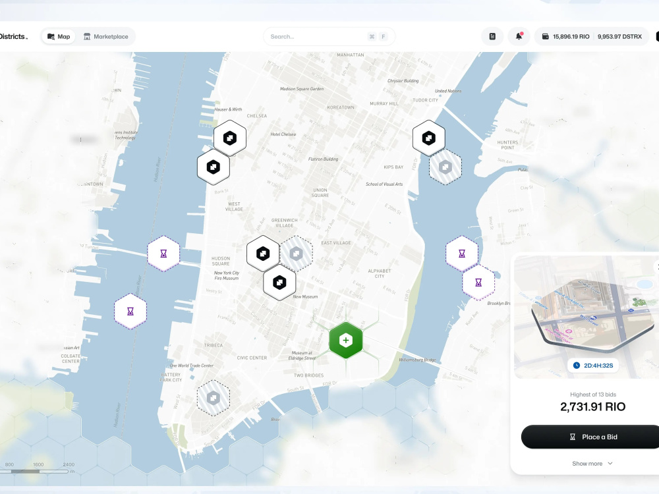Viewport: 659px width, 494px height.
Task: Select striped gray hexagon near Kips Bay
Action: (x=445, y=167)
